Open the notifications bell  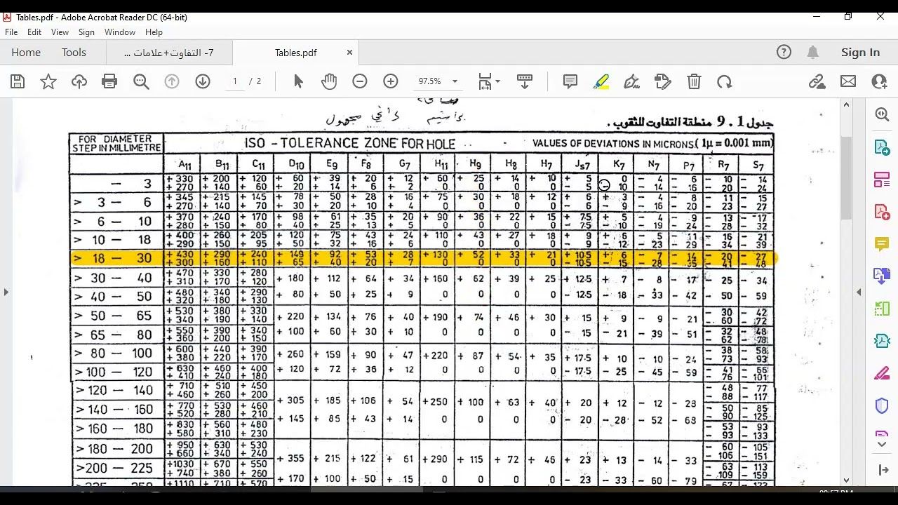tap(812, 53)
